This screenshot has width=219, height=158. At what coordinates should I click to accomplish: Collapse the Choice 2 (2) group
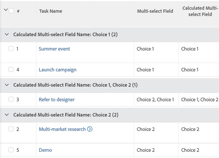(x=7, y=115)
